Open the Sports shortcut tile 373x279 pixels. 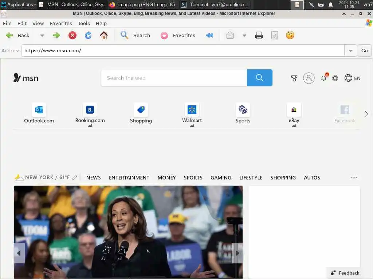coord(243,113)
